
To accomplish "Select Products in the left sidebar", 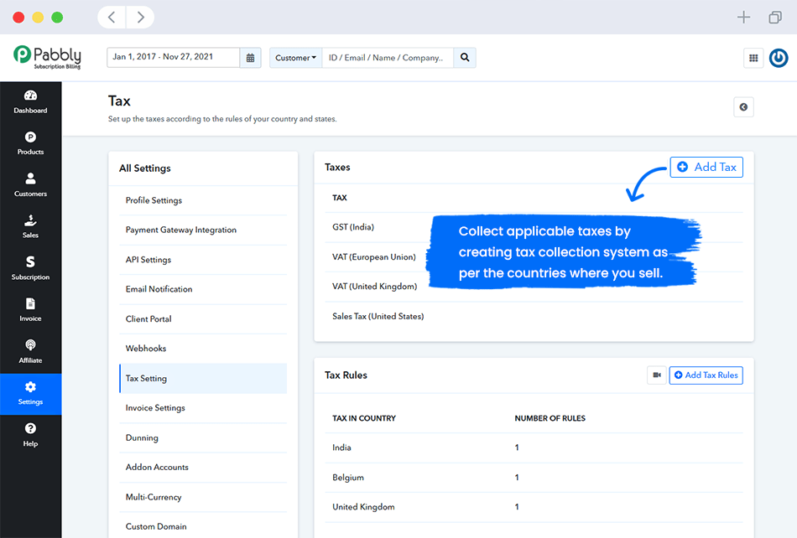I will point(30,144).
